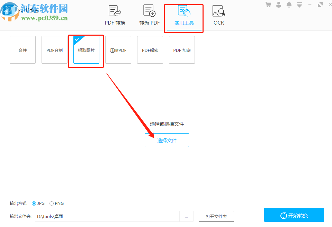This screenshot has height=227, width=332.
Task: Select the PNG output format
Action: click(x=51, y=203)
